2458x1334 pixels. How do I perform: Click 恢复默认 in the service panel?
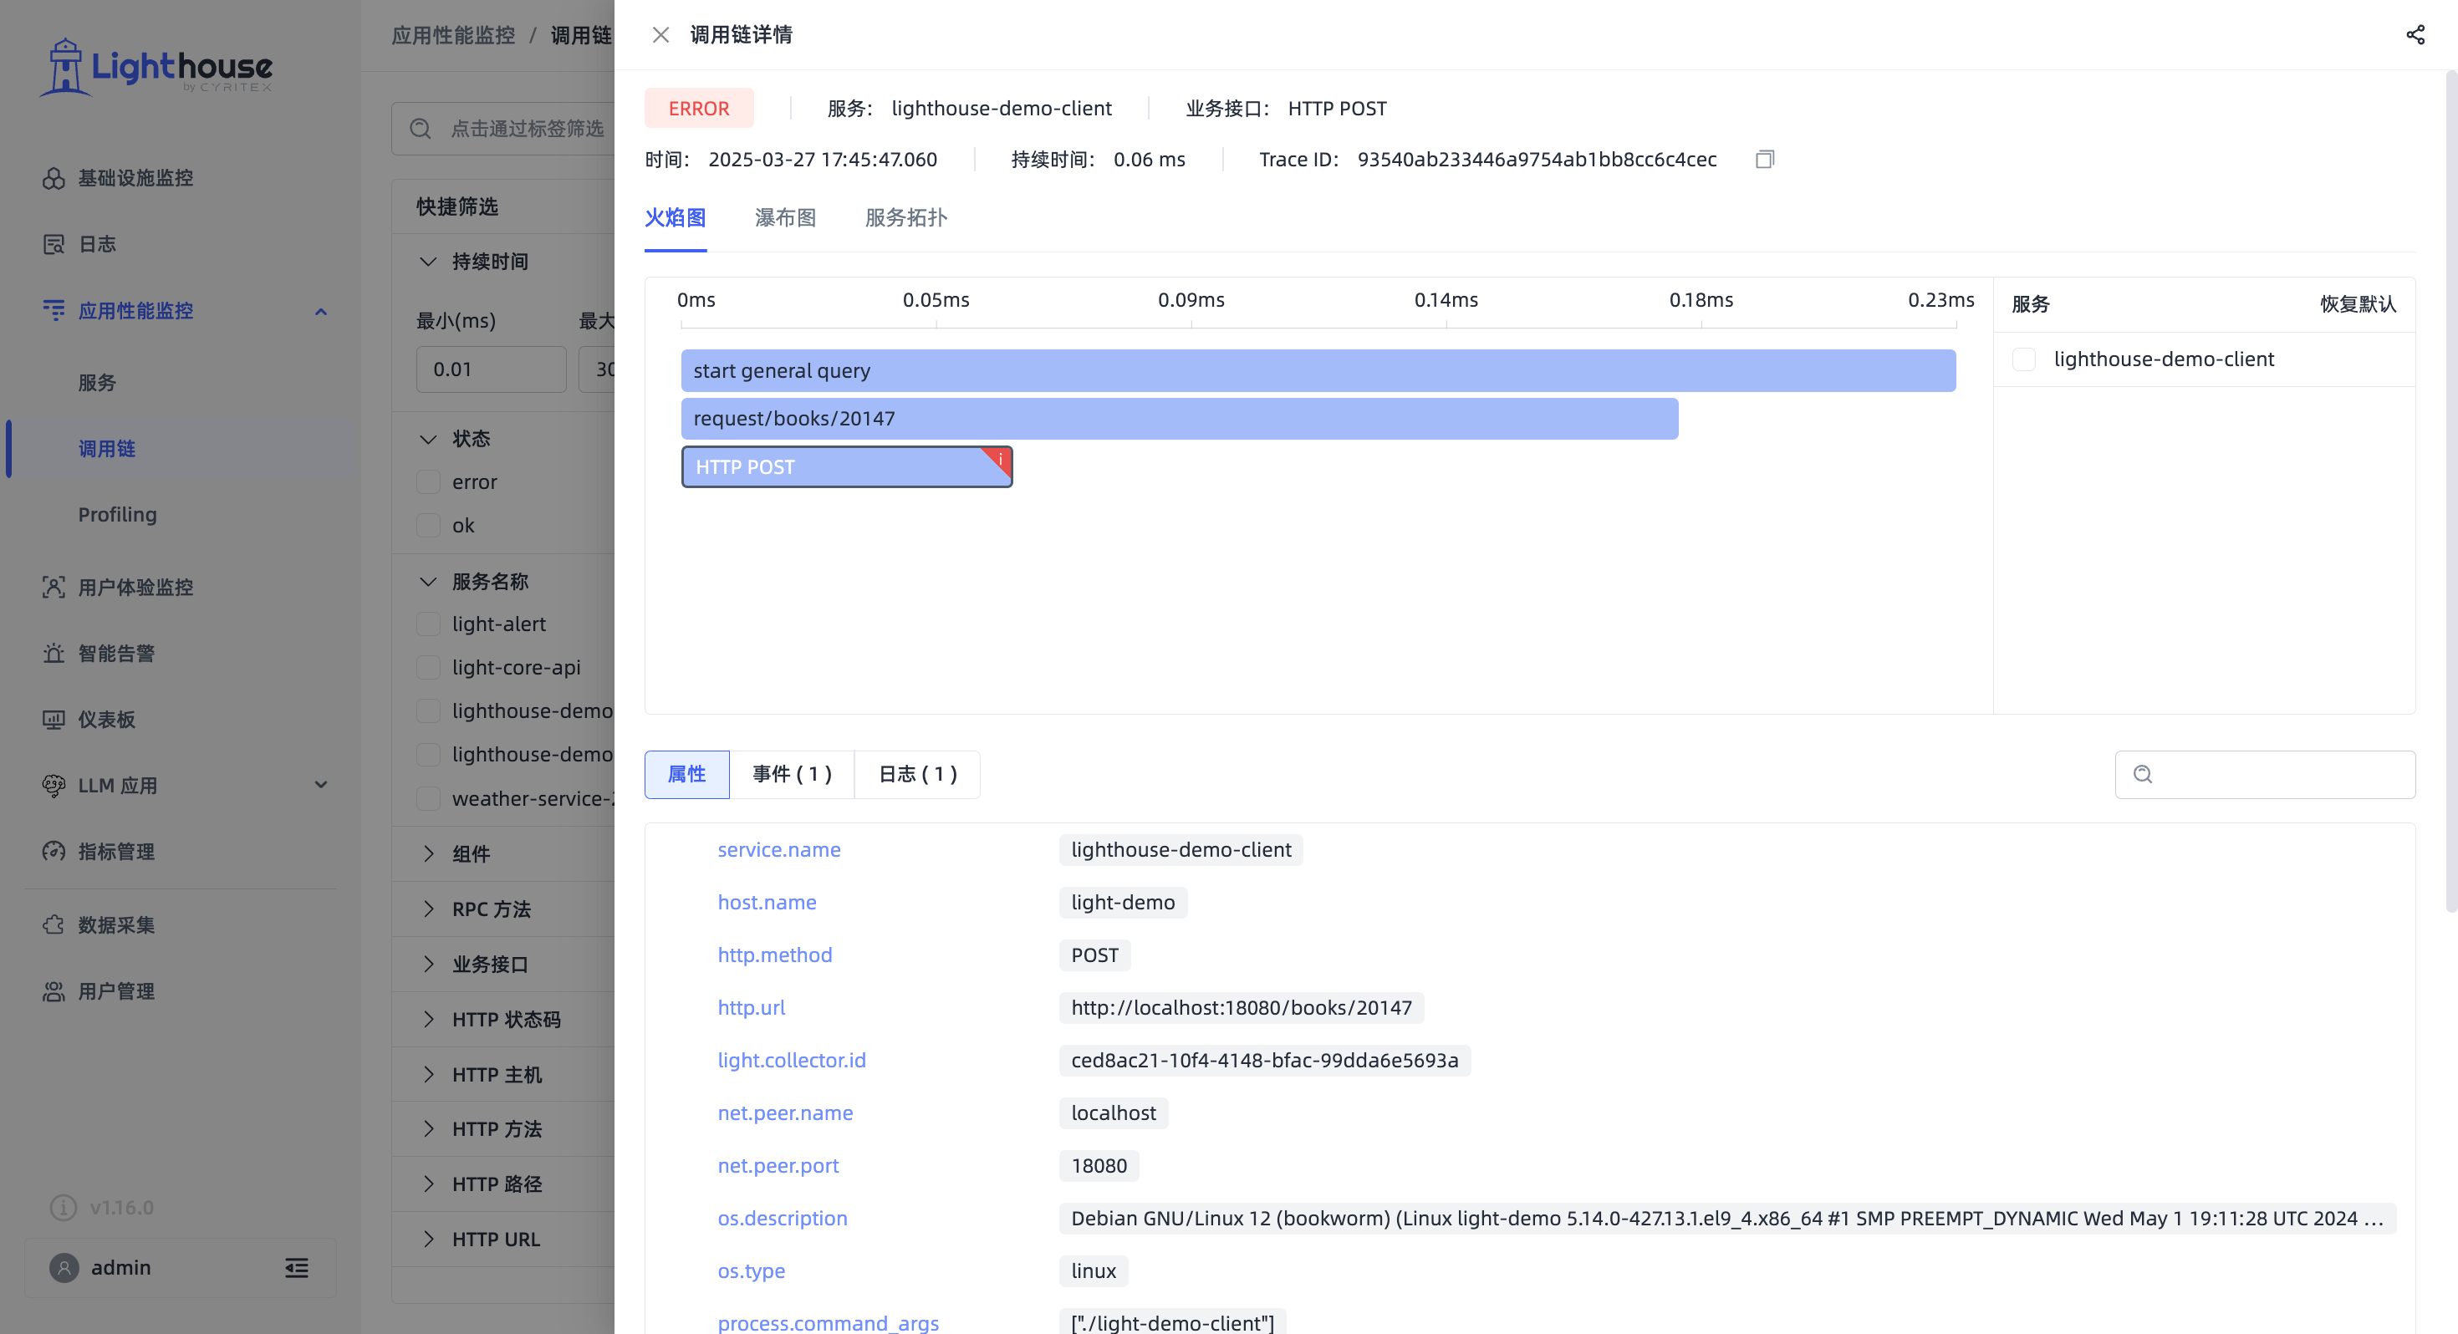click(x=2357, y=304)
